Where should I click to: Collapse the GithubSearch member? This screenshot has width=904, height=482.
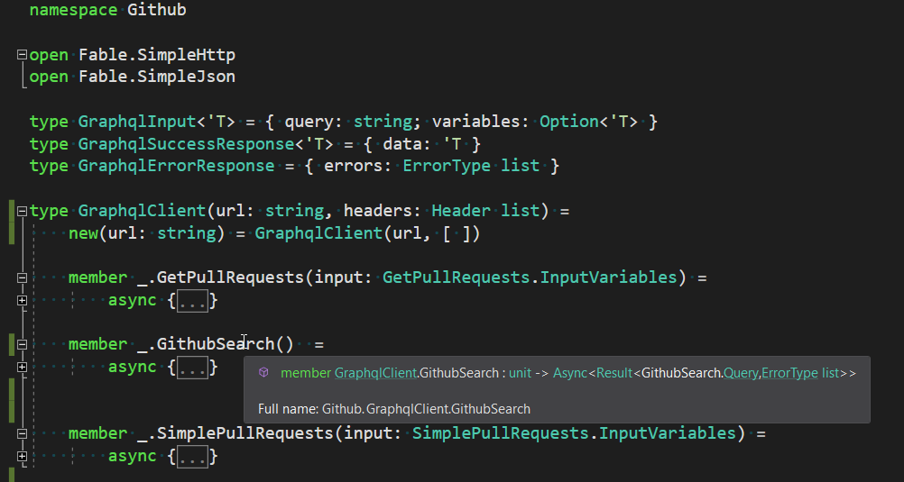click(x=22, y=345)
